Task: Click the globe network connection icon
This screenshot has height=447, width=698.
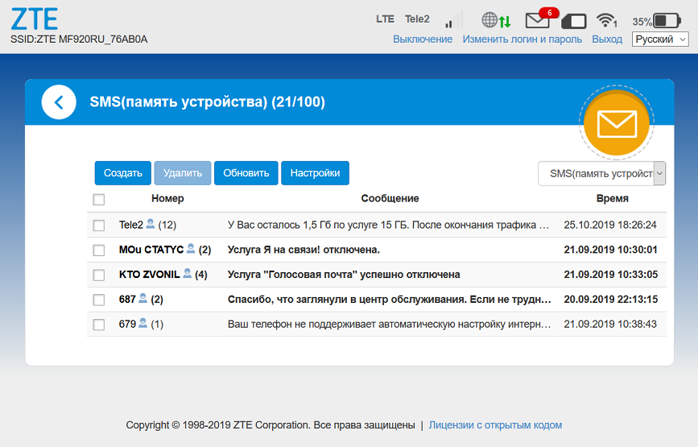Action: coord(490,20)
